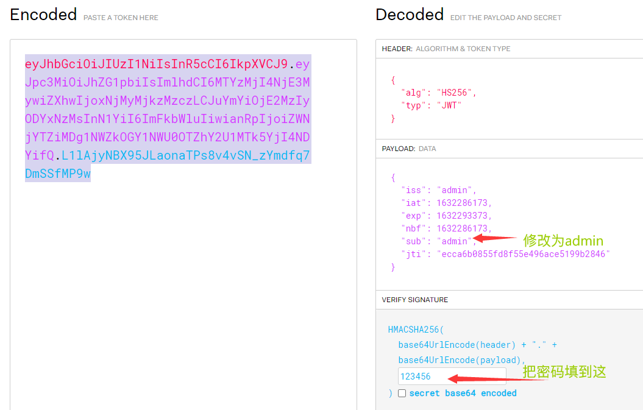
Task: Click the red header segment of encoded token
Action: click(x=156, y=64)
